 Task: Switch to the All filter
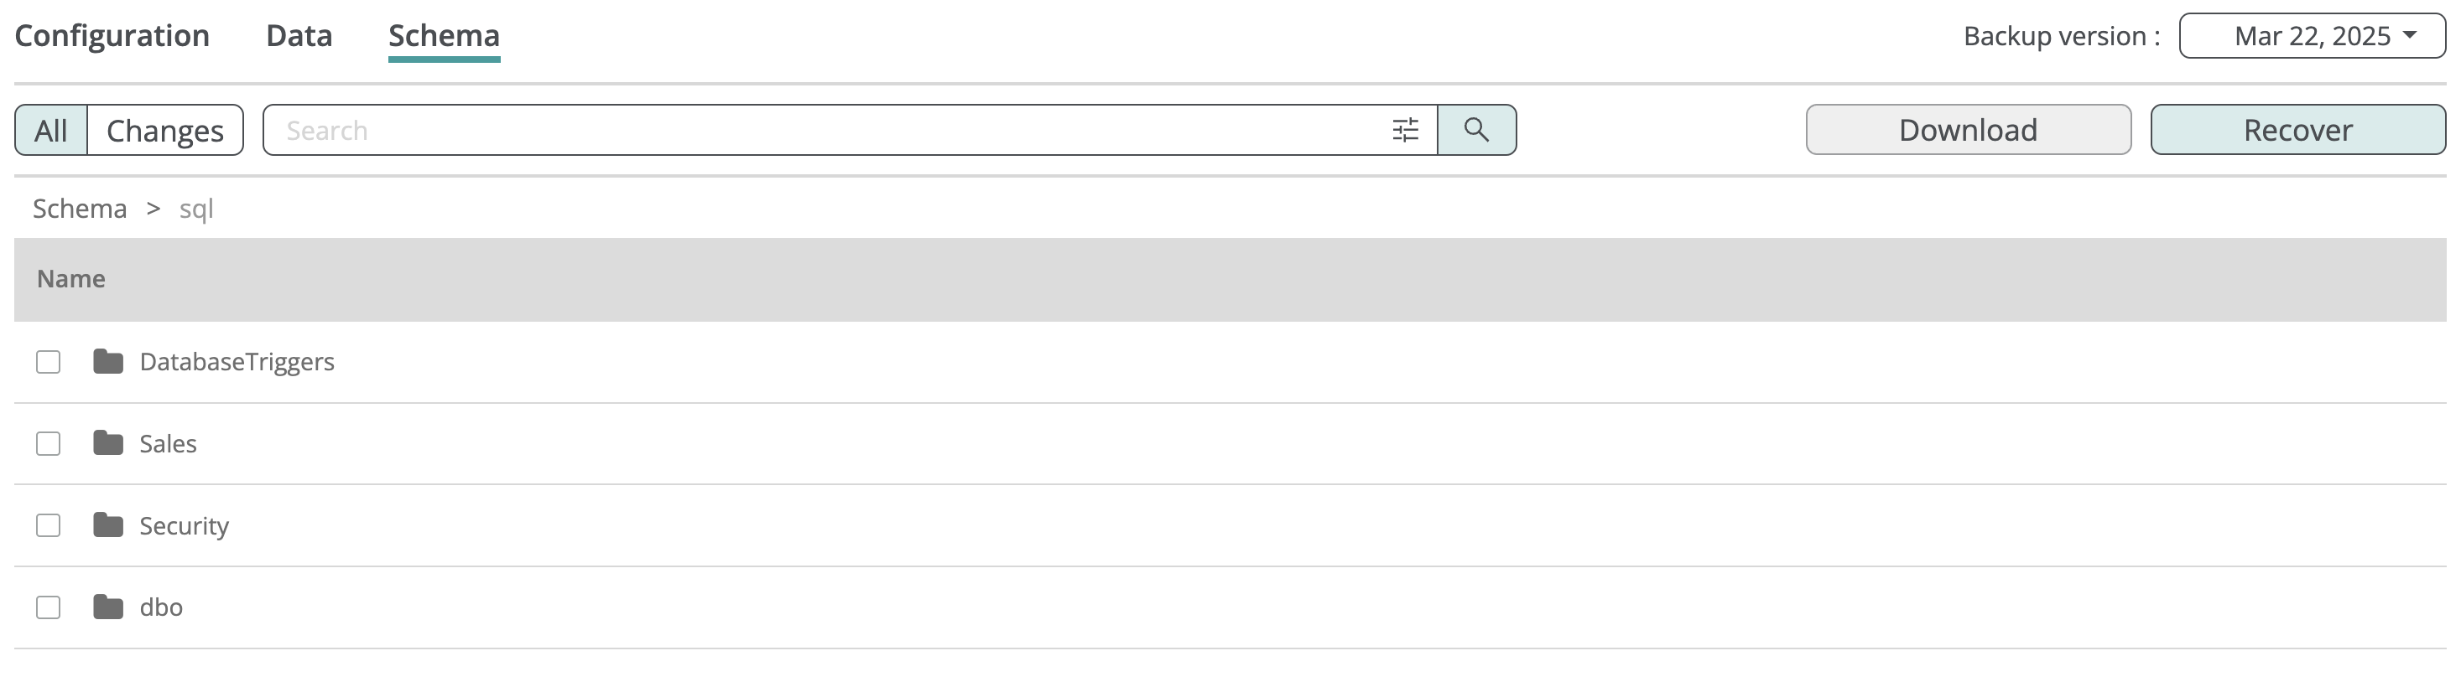click(52, 131)
